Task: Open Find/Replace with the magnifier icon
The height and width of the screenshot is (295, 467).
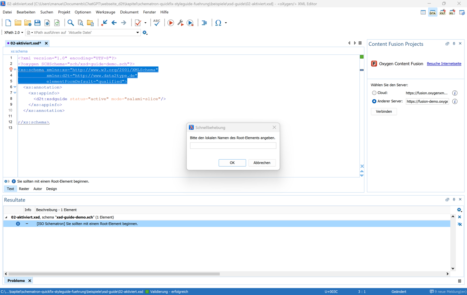Action: tap(71, 23)
